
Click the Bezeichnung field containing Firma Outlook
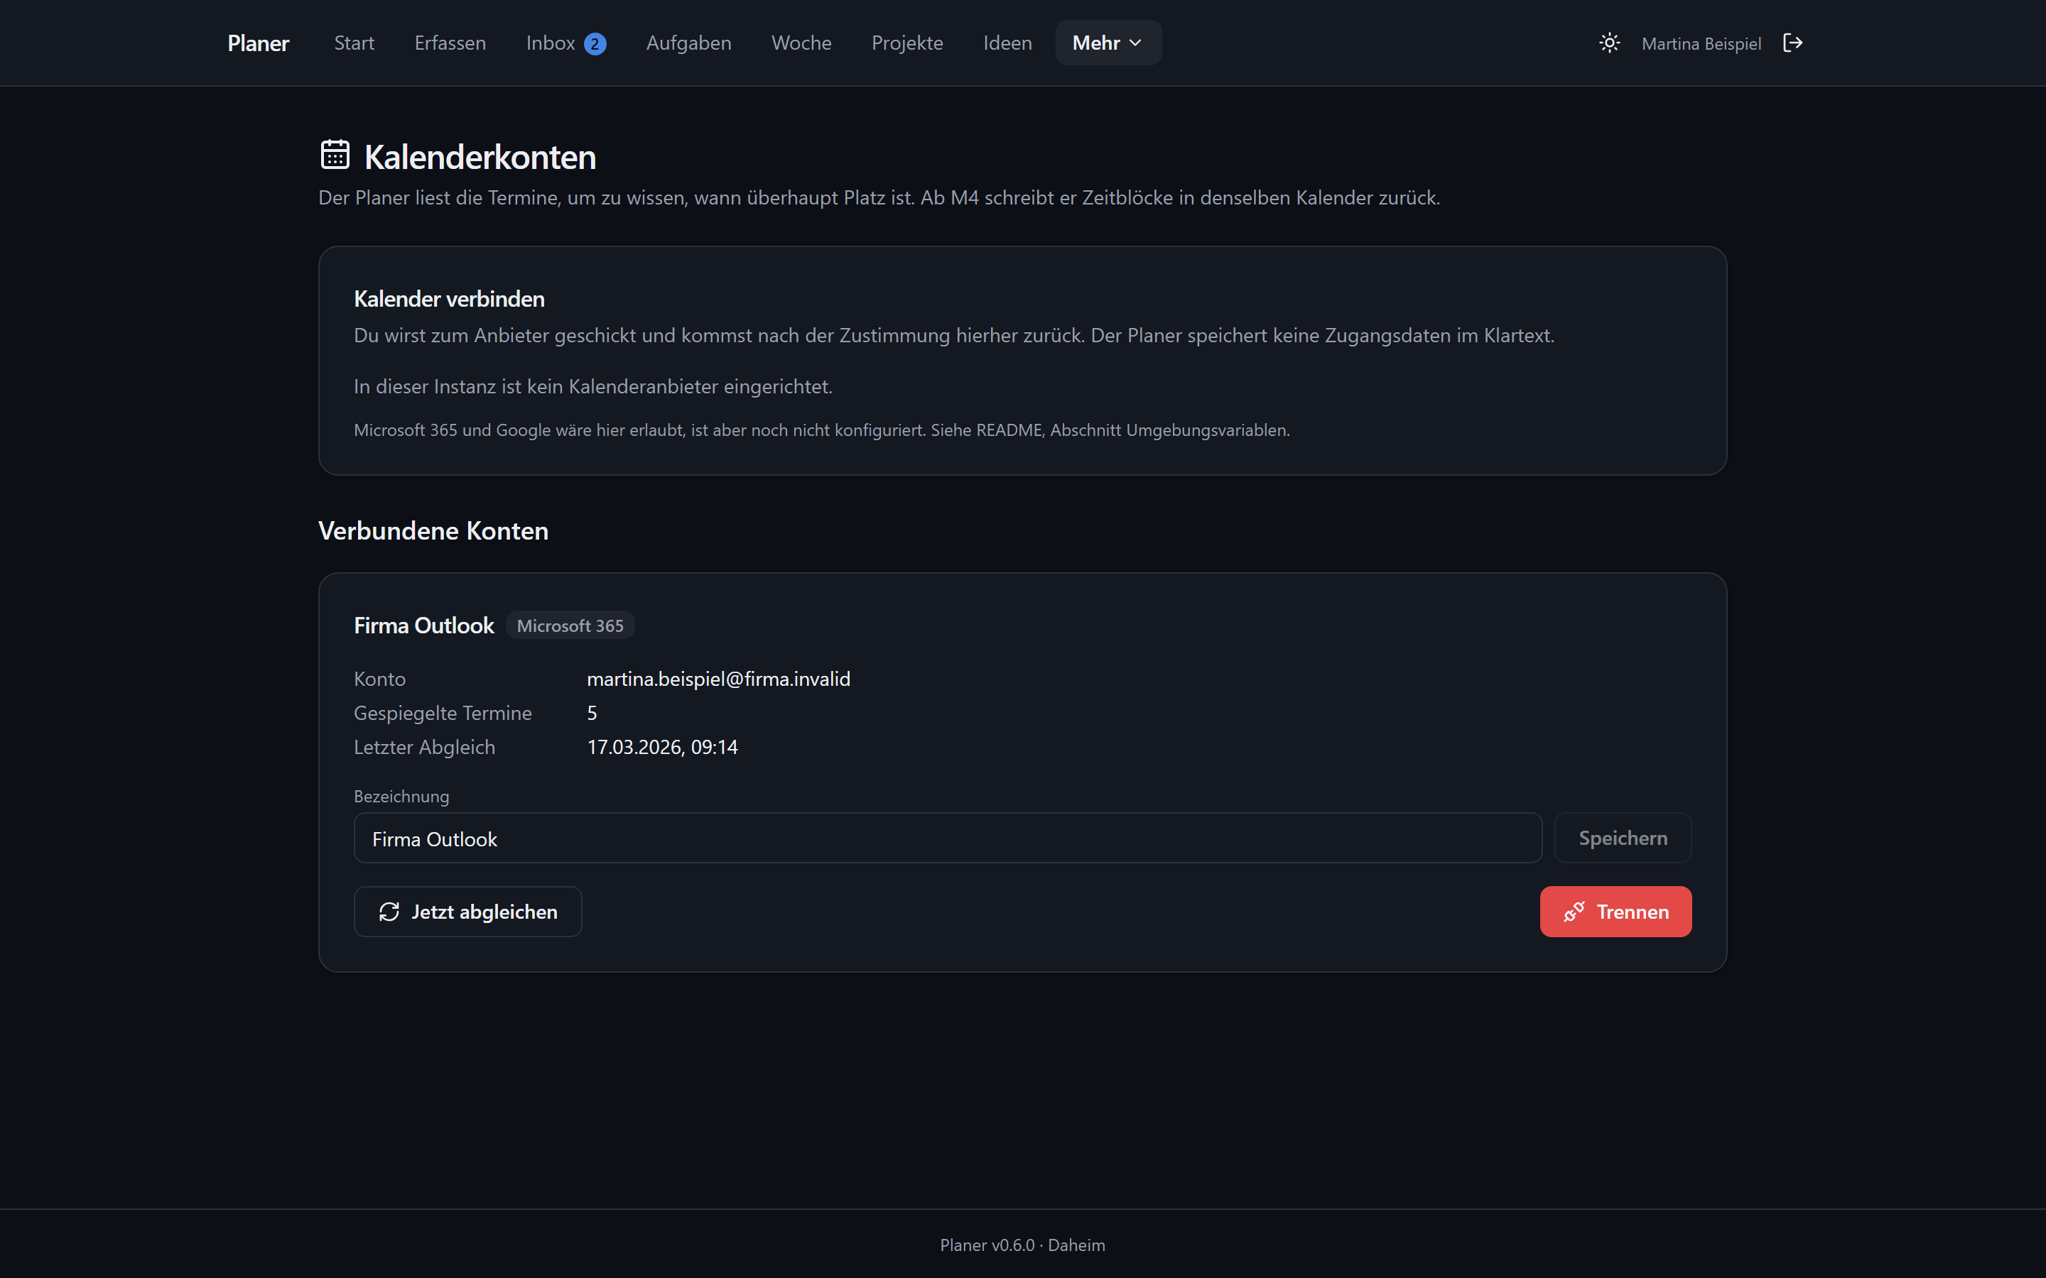coord(948,838)
